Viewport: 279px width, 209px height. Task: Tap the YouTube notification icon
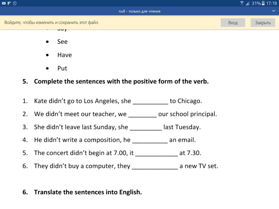[x=4, y=3]
